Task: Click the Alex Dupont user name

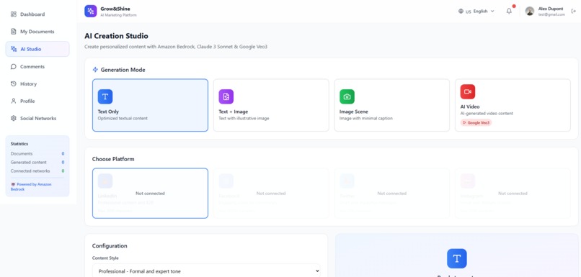Action: pyautogui.click(x=551, y=9)
